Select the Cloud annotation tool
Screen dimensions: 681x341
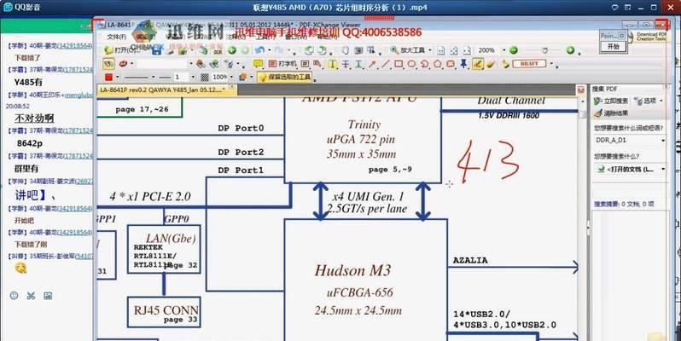click(451, 64)
